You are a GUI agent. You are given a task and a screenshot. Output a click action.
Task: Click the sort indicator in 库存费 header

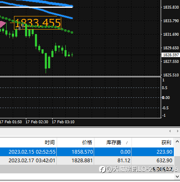pos(127,143)
